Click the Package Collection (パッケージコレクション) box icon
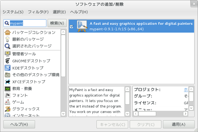 click(x=8, y=33)
